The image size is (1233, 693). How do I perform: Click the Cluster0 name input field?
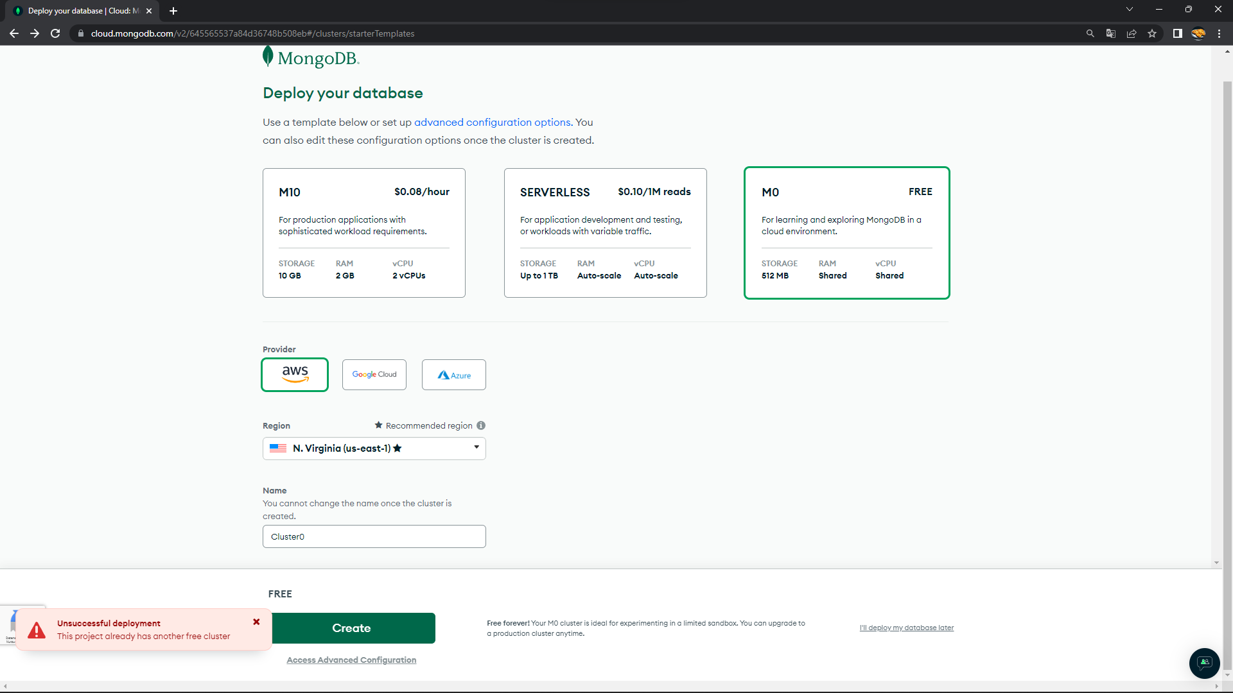click(x=374, y=536)
